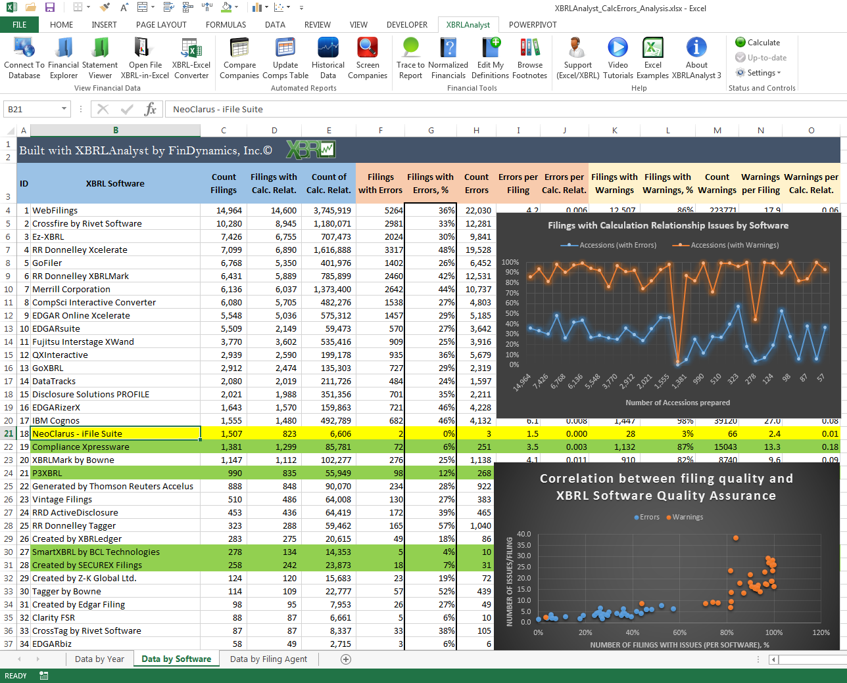Open the Settings dropdown
The width and height of the screenshot is (847, 683).
coord(760,72)
